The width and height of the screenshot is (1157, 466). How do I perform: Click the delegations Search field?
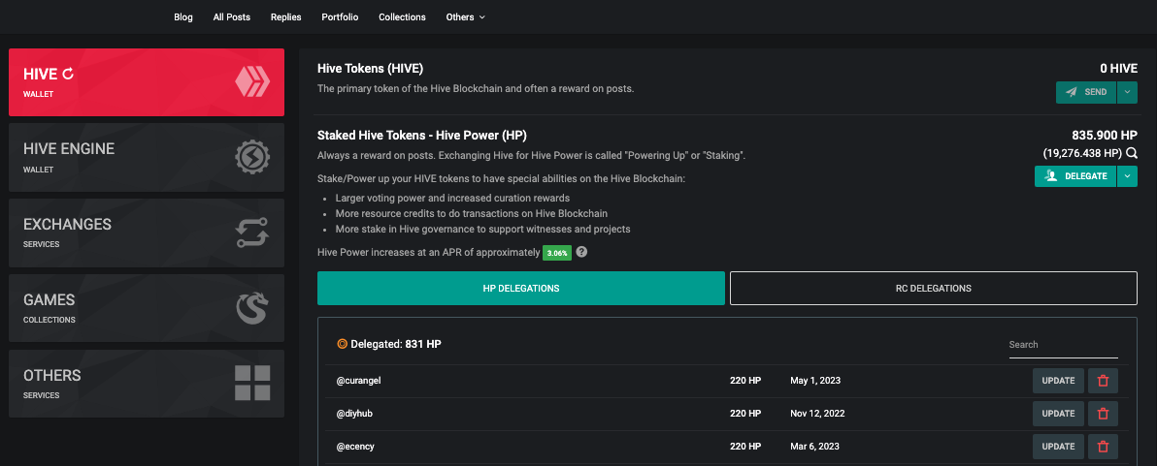point(1063,345)
